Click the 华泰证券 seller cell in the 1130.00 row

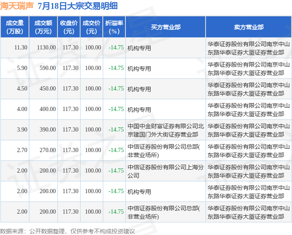[x=249, y=48]
